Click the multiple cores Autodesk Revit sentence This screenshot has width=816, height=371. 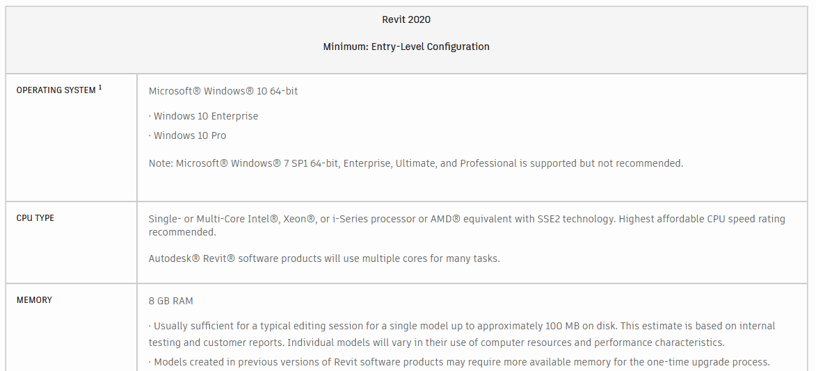324,258
